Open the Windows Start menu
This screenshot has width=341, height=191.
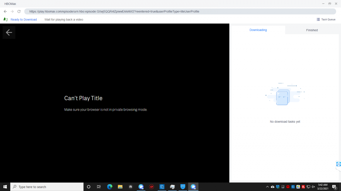tap(5, 187)
